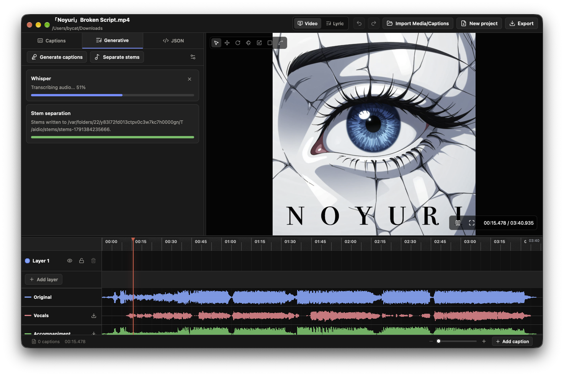Choose the rotate tool in preview toolbar
Viewport: 564px width, 376px height.
tap(238, 43)
